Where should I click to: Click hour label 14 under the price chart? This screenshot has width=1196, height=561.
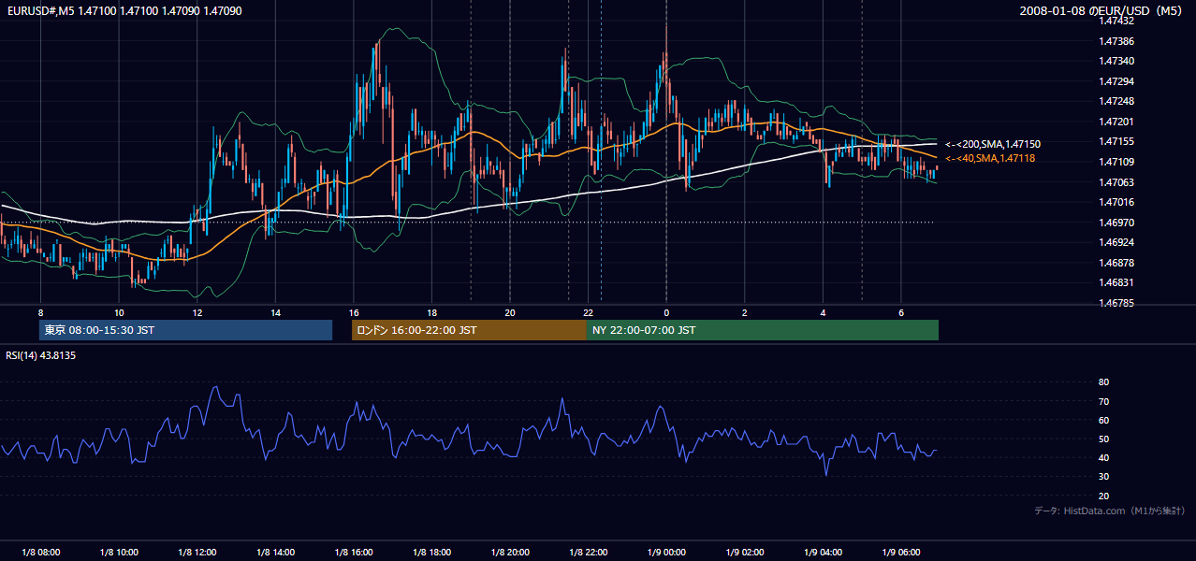point(275,312)
